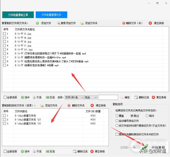Select file path D:\1-?\3.jpg text
Viewport: 170px width, 157px height.
click(x=23, y=34)
